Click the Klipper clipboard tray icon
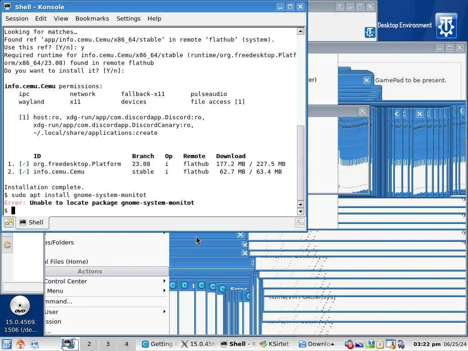 pyautogui.click(x=380, y=344)
